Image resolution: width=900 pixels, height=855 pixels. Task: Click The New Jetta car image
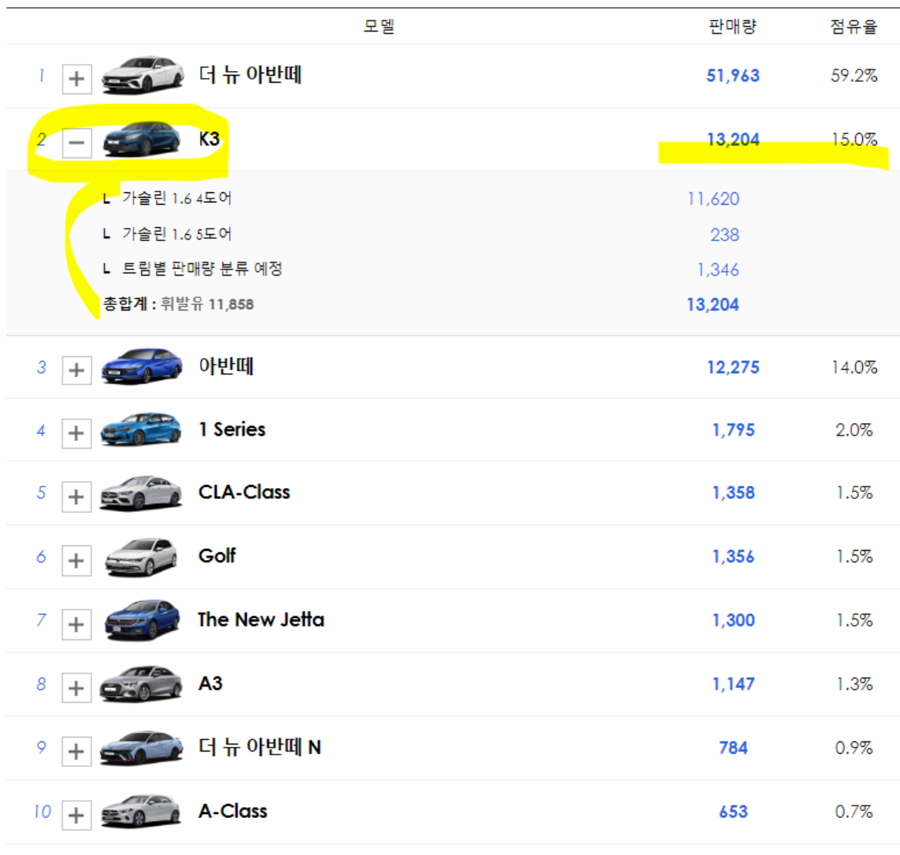142,620
